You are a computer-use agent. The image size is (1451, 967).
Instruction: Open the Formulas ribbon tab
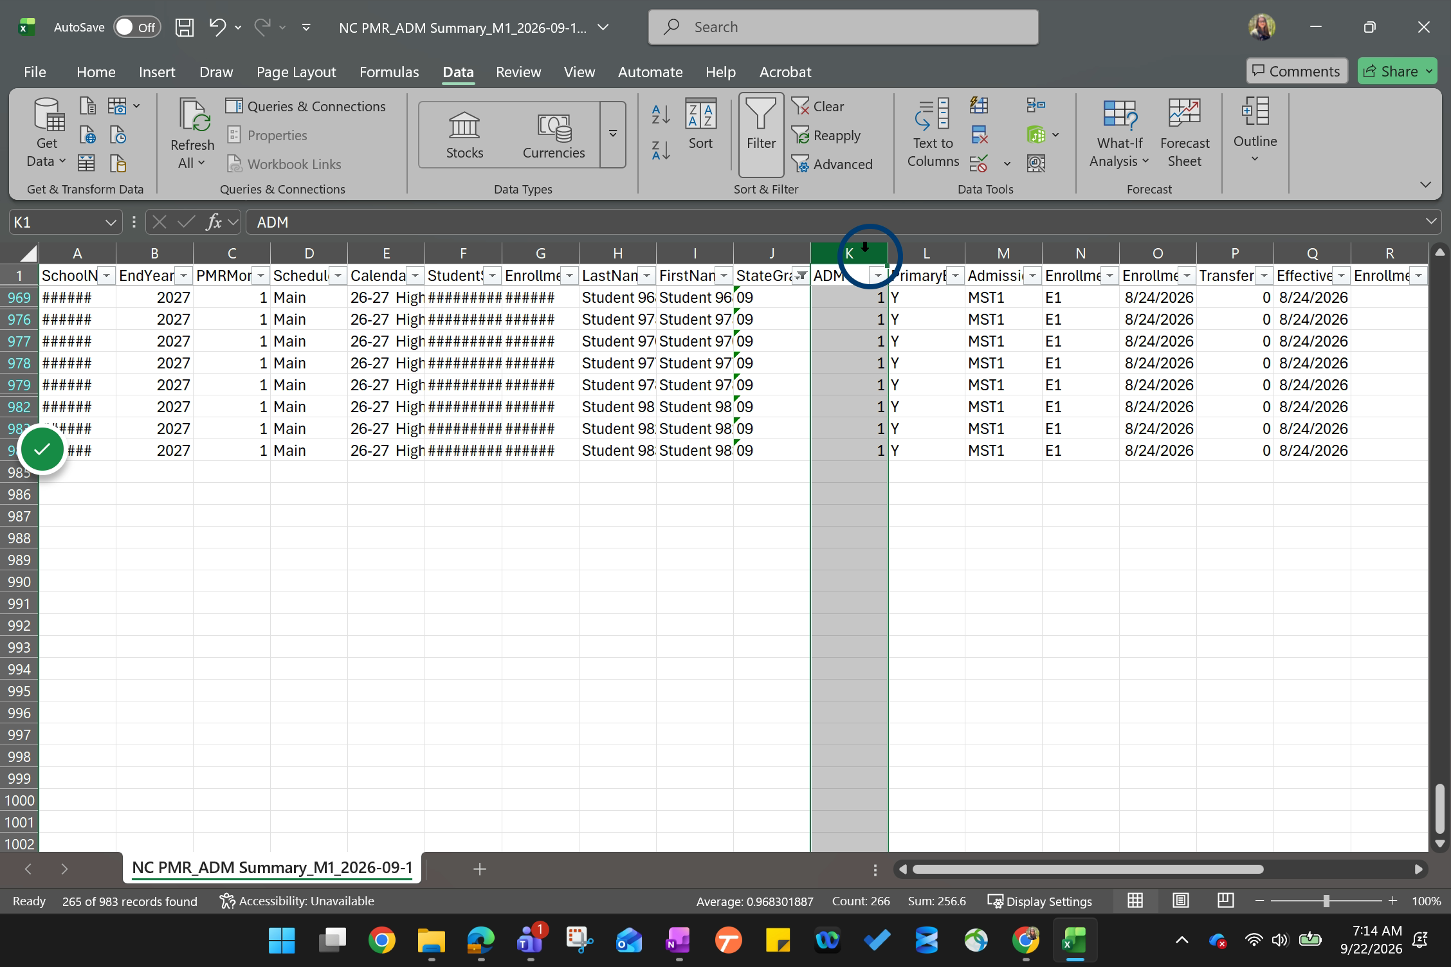tap(389, 72)
